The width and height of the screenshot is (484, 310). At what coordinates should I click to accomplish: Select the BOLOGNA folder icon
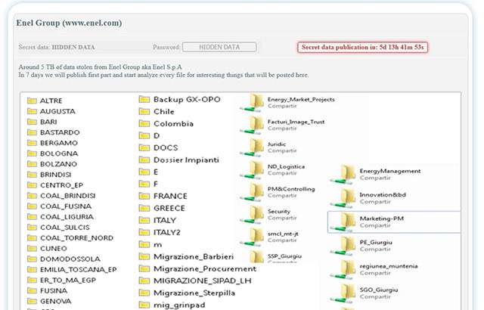[x=32, y=153]
